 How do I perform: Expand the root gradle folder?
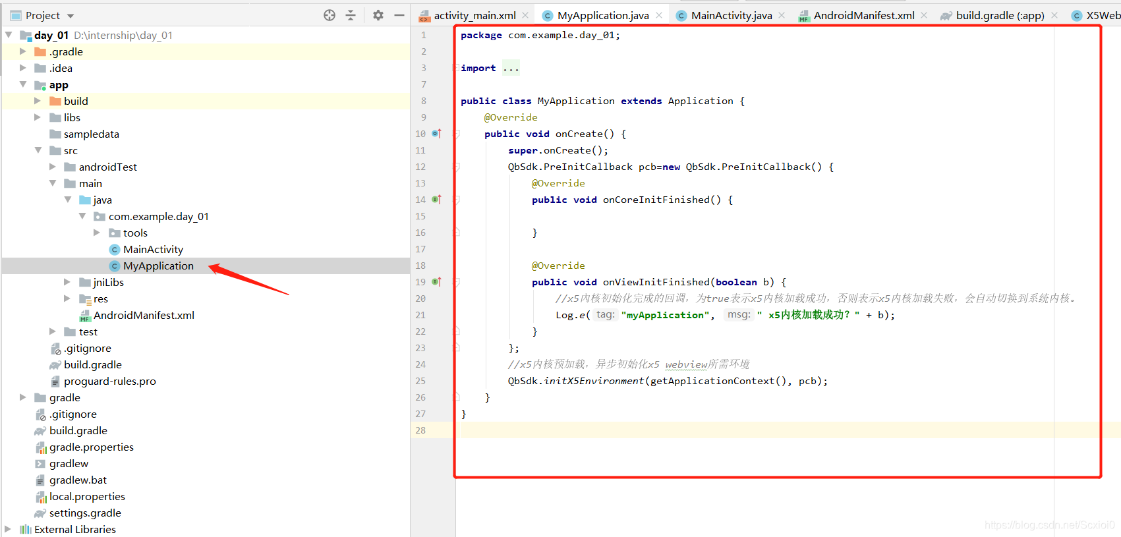(23, 397)
